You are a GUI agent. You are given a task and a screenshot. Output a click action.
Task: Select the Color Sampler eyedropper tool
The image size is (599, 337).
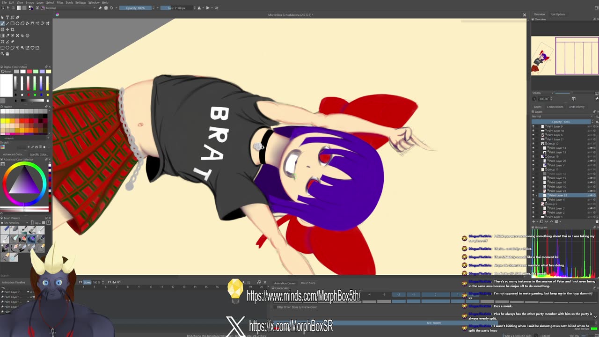7,36
